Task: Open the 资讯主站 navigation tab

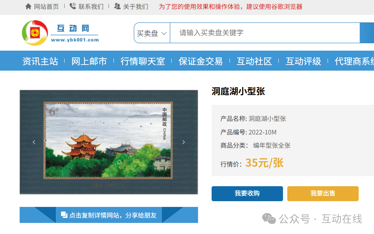Action: click(40, 61)
